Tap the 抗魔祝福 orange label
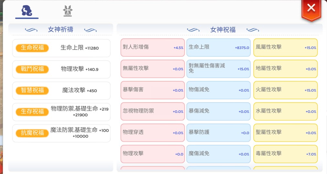This screenshot has height=174, width=327. coord(32,133)
